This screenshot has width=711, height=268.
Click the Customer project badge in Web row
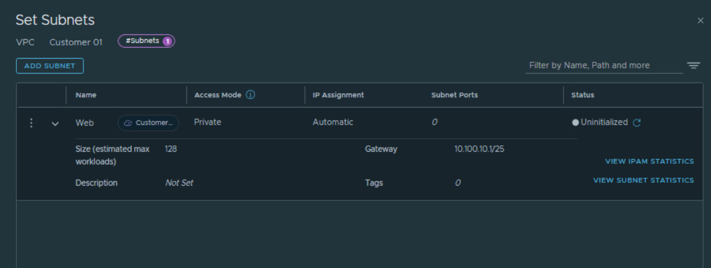tap(148, 123)
